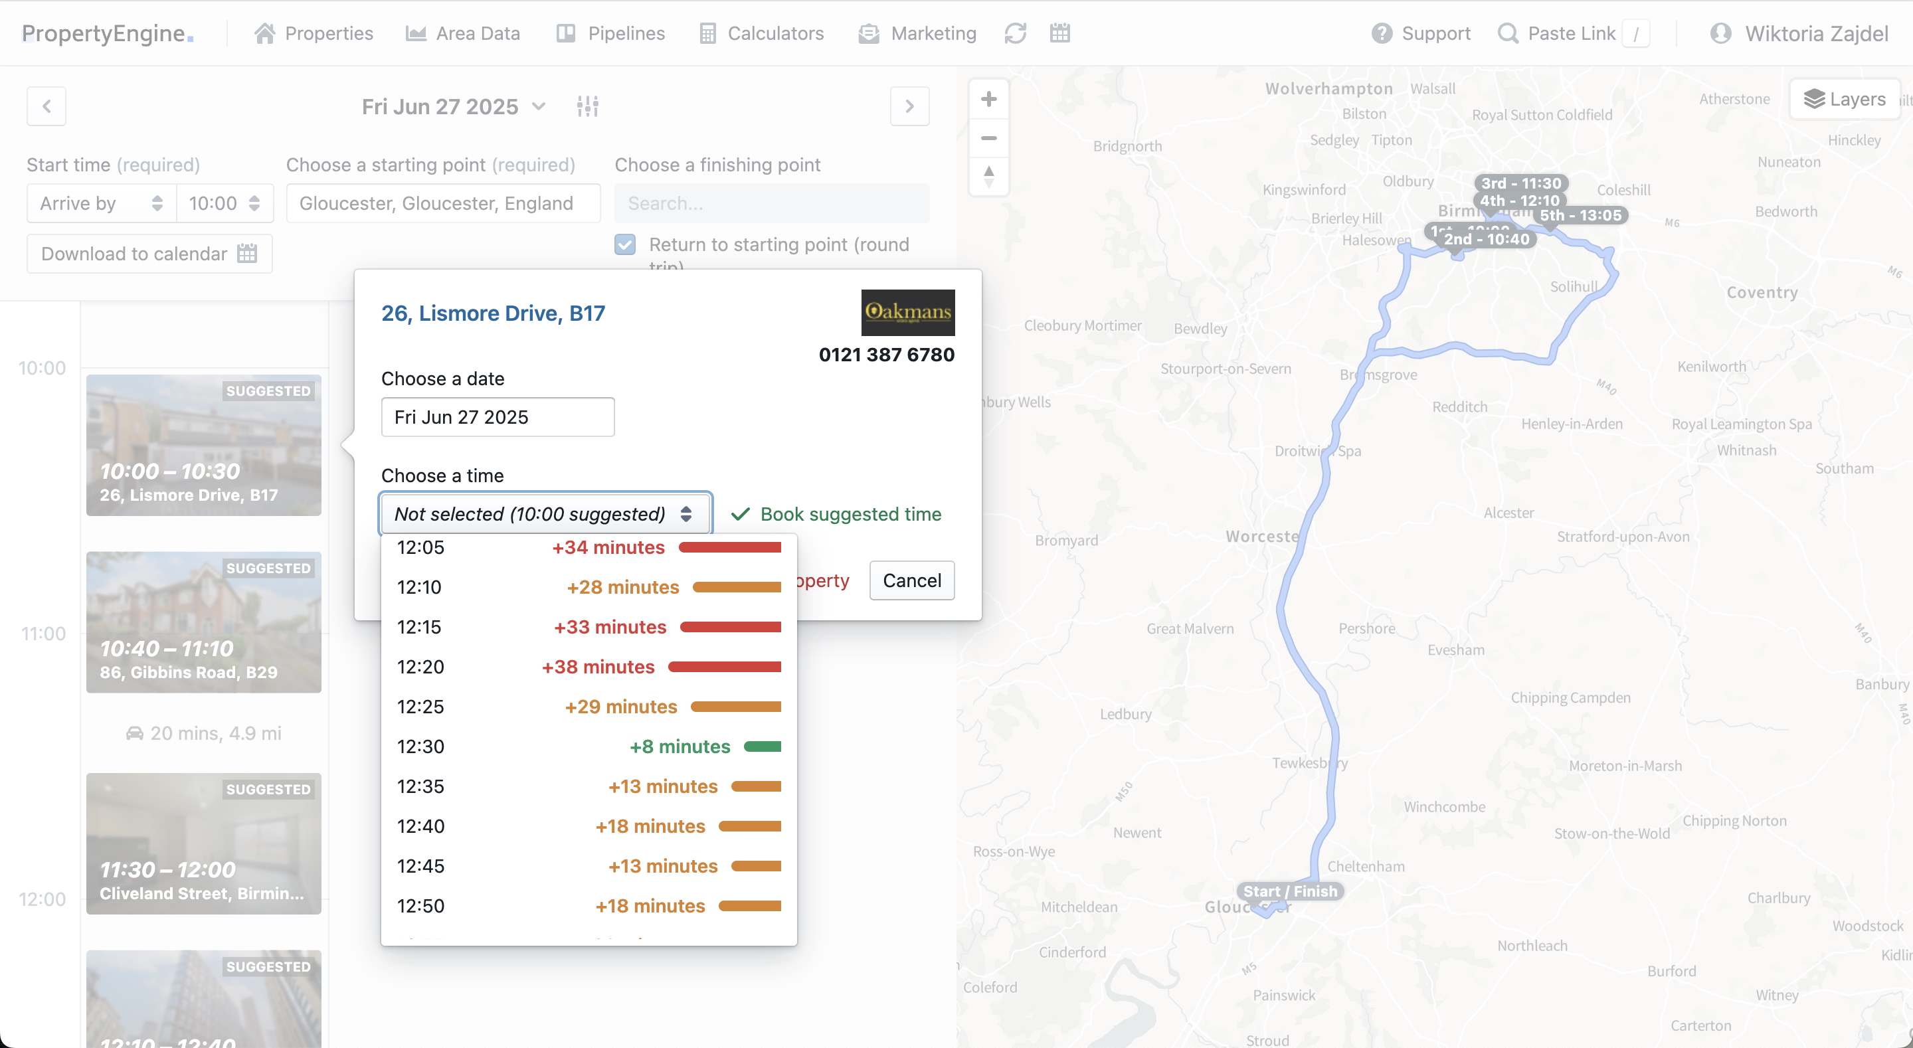The width and height of the screenshot is (1913, 1048).
Task: Click the 20 mins, 4.9 mi travel label
Action: [203, 733]
